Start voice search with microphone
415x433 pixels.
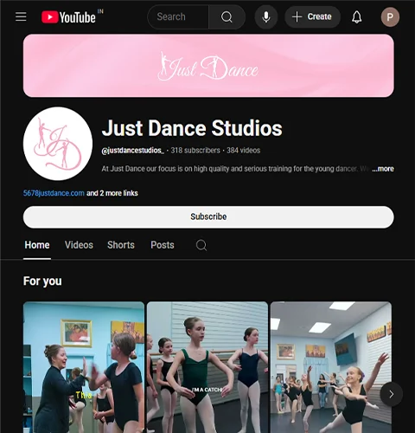266,17
